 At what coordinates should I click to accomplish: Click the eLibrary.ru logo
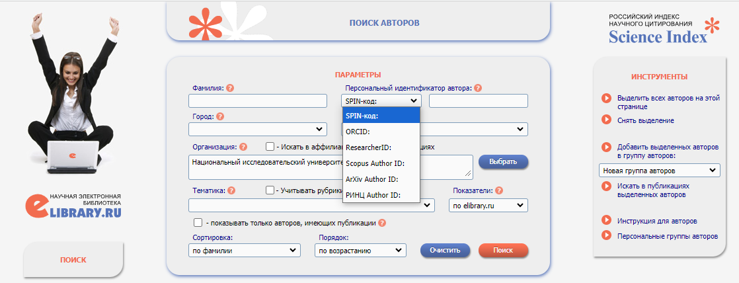click(x=74, y=206)
